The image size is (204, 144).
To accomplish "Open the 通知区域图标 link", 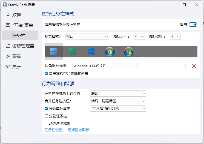I will [x=79, y=130].
